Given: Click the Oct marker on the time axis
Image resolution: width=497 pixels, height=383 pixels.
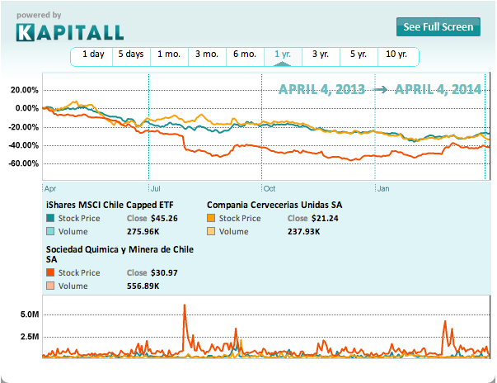Looking at the screenshot, I should 270,189.
